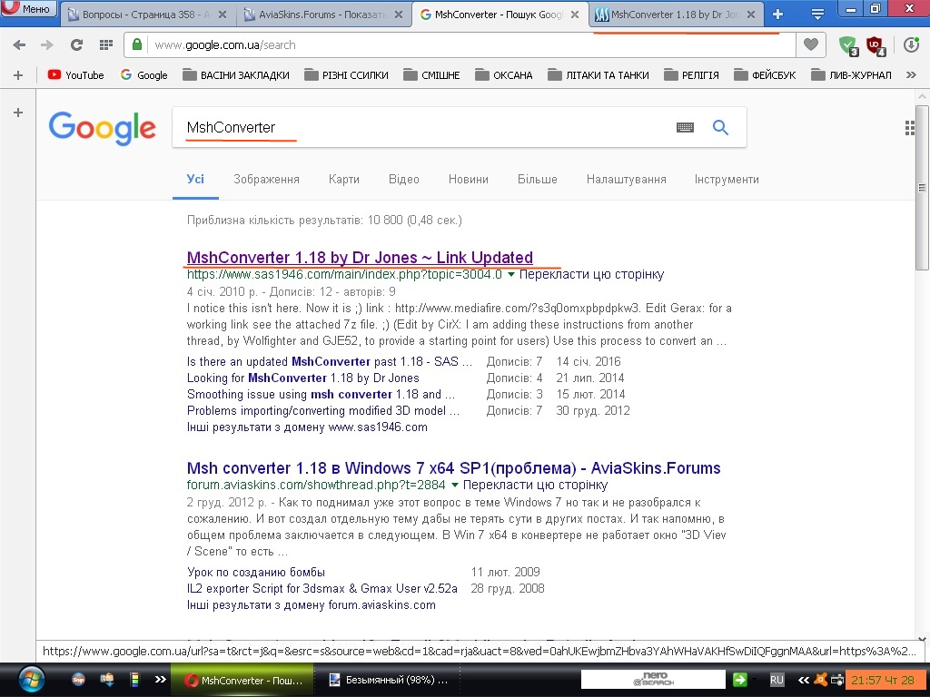930x697 pixels.
Task: Open the Інструменти search tools
Action: coord(727,179)
